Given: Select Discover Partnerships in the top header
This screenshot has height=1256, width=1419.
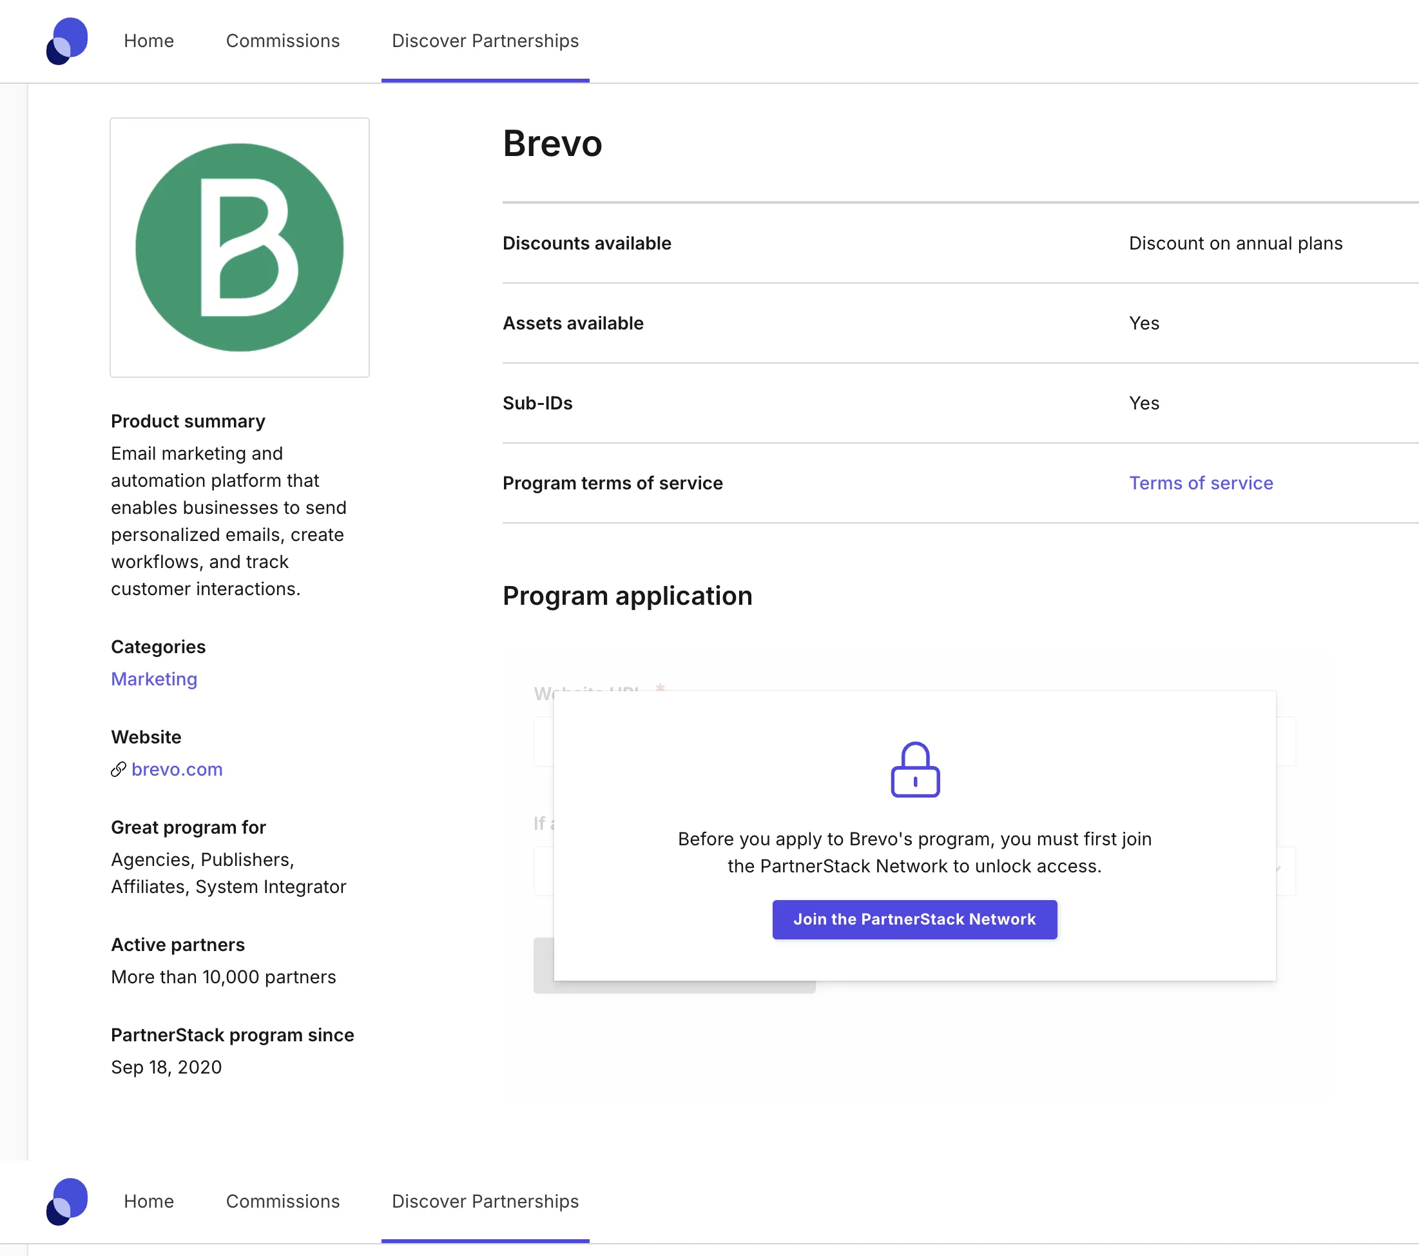Looking at the screenshot, I should [485, 41].
